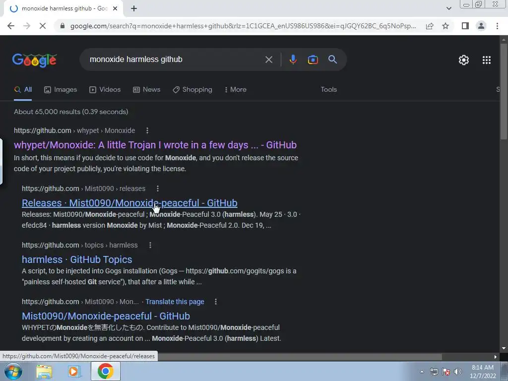Open the Google apps grid
Image resolution: width=508 pixels, height=381 pixels.
(486, 60)
